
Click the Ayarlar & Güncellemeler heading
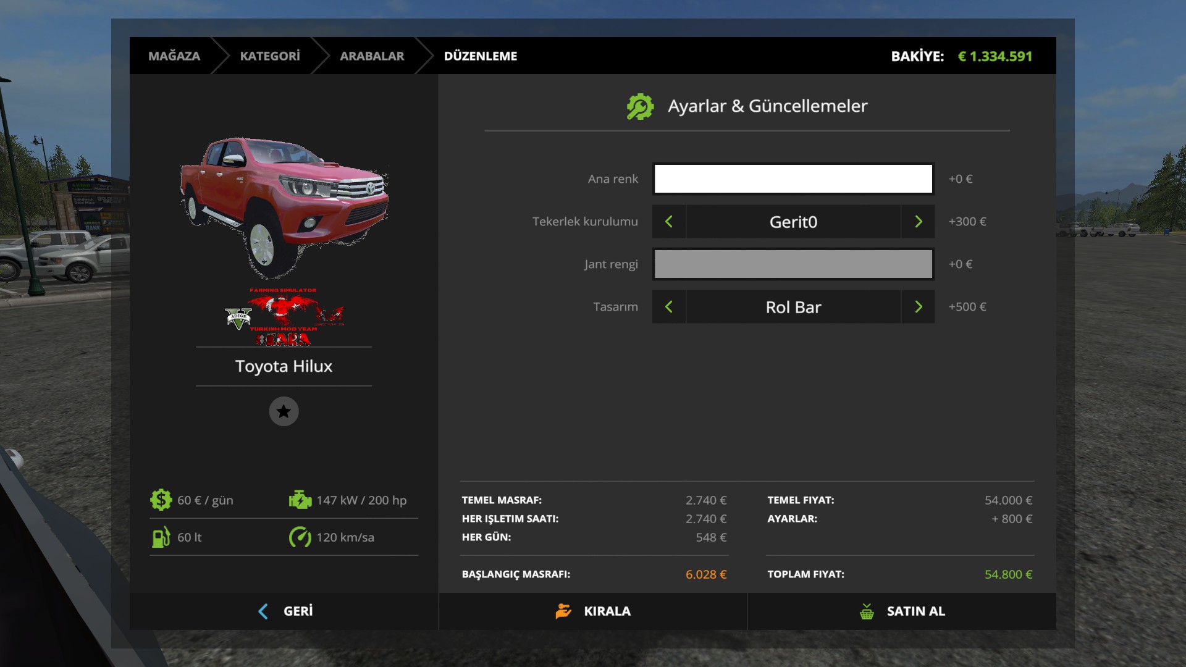click(768, 106)
